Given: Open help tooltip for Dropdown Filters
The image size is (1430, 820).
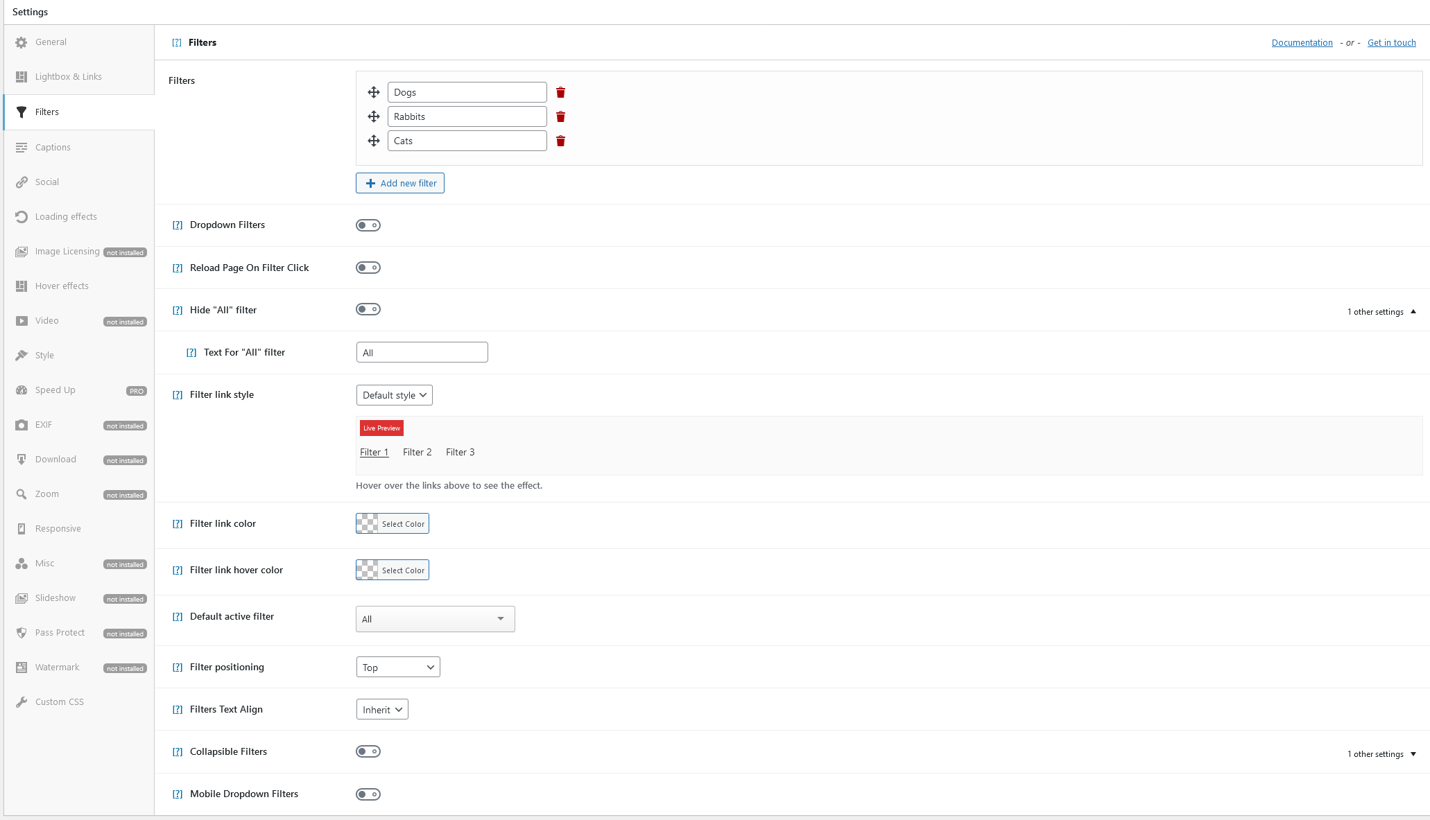Looking at the screenshot, I should (178, 225).
